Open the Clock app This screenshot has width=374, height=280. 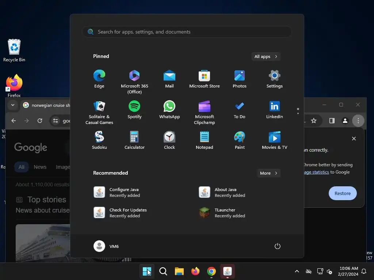click(x=169, y=140)
